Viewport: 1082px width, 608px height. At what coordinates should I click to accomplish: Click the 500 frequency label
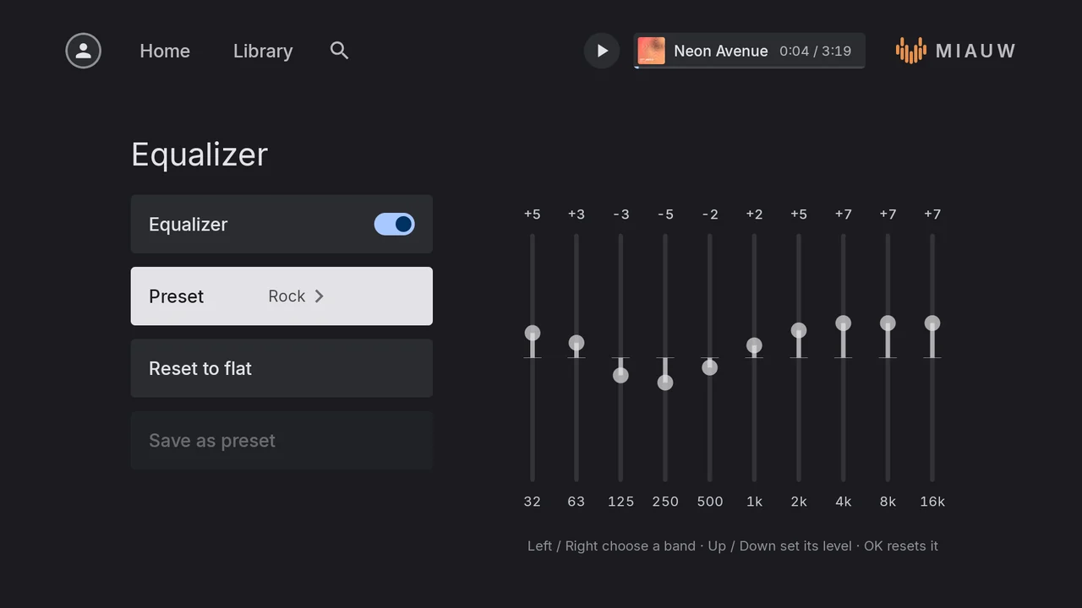pyautogui.click(x=710, y=502)
